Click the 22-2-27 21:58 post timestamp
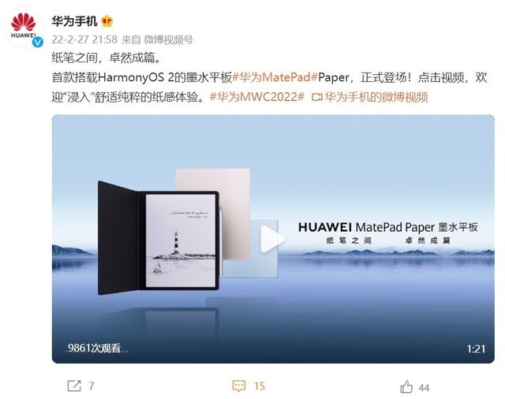Image resolution: width=505 pixels, height=399 pixels. pyautogui.click(x=84, y=39)
